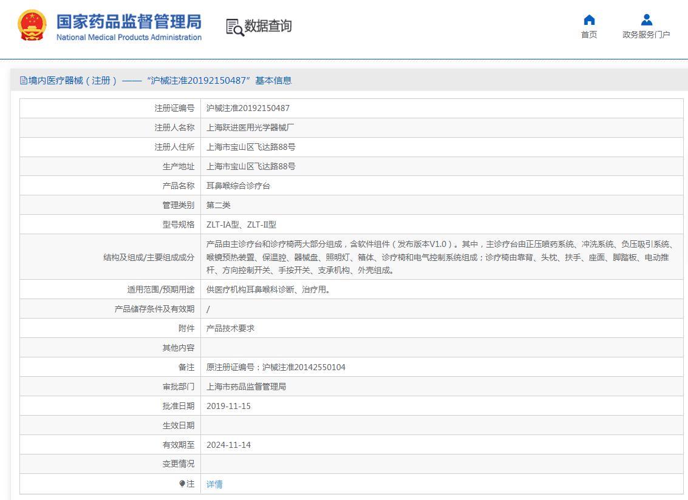688x500 pixels.
Task: Select 上海市药品监督管理局 cell
Action: 246,387
